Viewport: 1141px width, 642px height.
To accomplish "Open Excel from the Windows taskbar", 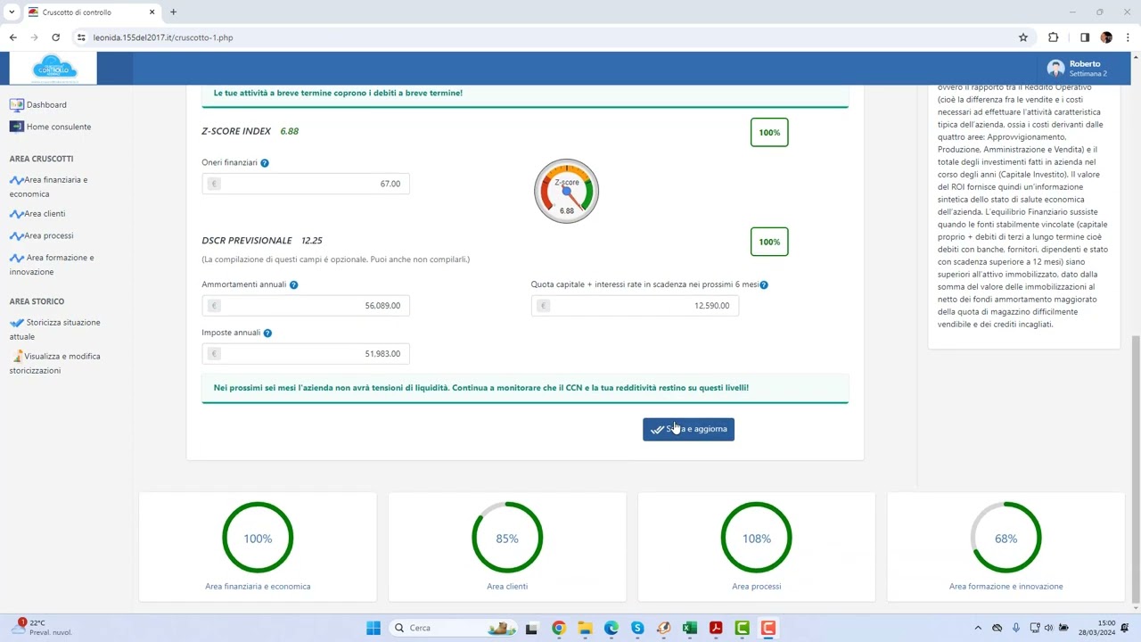I will tap(689, 628).
